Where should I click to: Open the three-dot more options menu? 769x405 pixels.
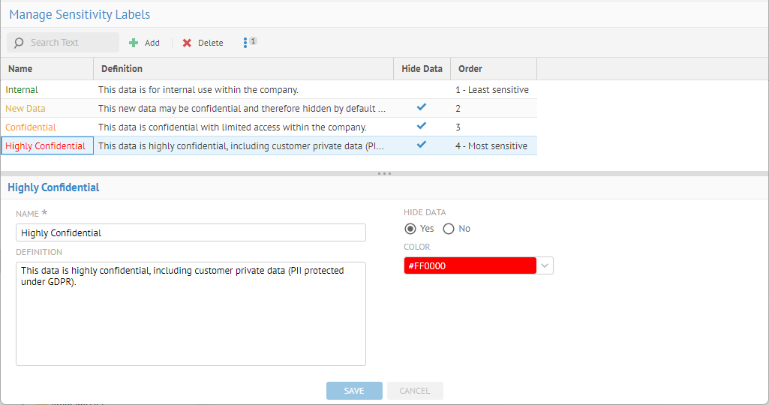click(245, 43)
